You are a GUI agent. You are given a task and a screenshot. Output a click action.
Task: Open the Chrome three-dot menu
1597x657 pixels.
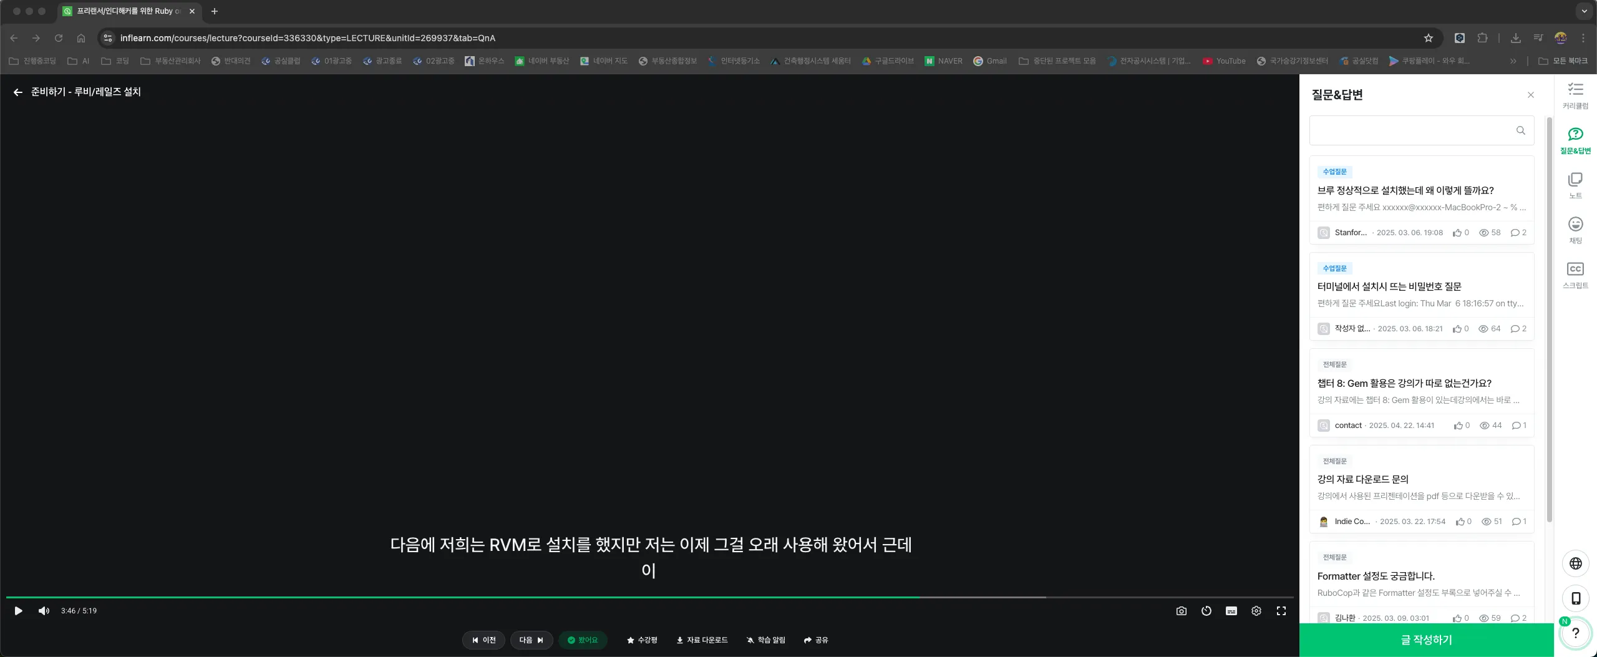(1583, 38)
